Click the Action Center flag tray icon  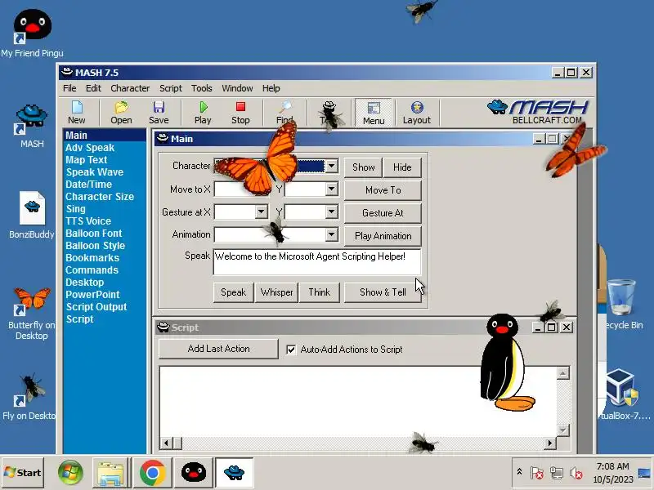pyautogui.click(x=537, y=473)
